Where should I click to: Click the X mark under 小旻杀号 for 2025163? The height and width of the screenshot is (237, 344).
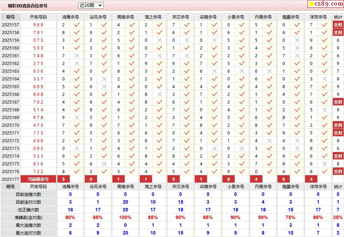coord(242,71)
